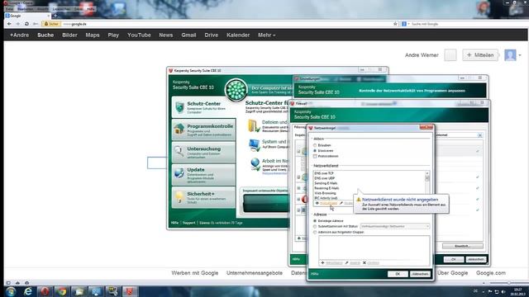
Task: Open Programmkontrolle house icon
Action: (179, 129)
